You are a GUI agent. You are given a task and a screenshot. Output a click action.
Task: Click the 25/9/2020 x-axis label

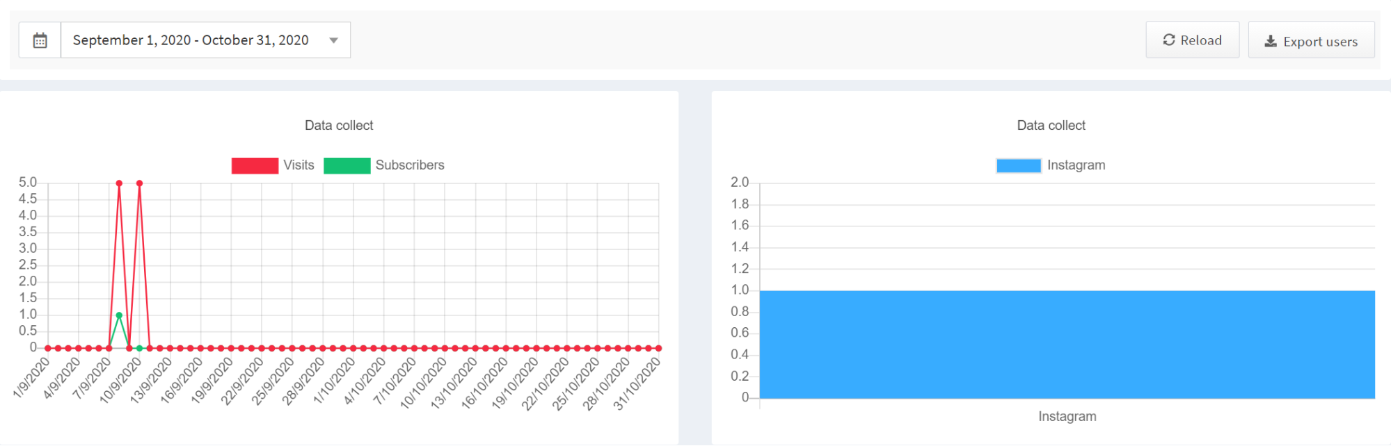[272, 381]
